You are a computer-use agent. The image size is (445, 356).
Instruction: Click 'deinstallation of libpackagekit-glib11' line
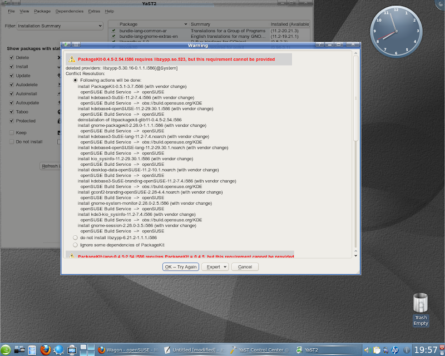point(130,120)
